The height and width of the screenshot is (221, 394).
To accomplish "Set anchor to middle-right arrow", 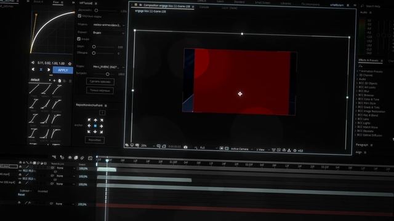I will (x=101, y=126).
